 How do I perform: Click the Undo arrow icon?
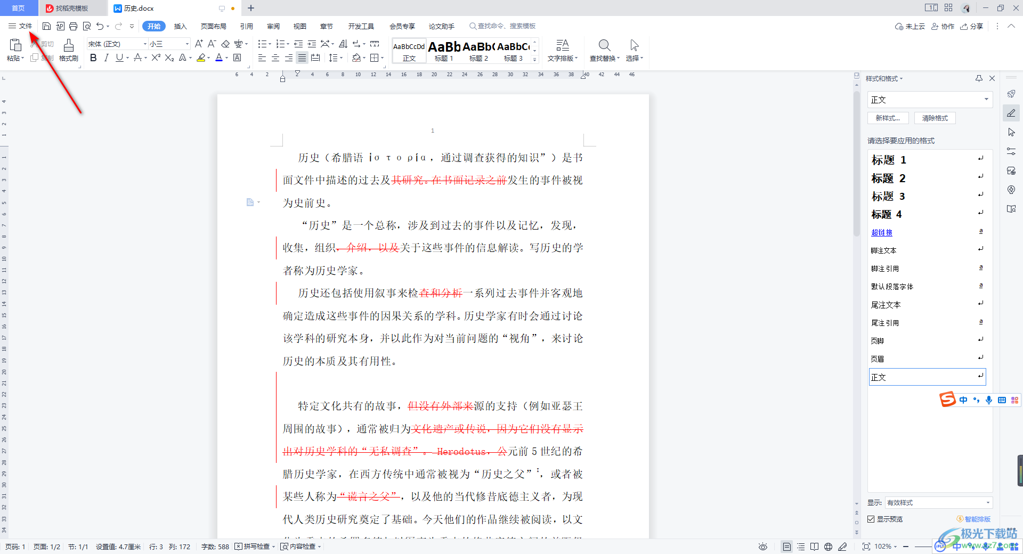(x=100, y=26)
